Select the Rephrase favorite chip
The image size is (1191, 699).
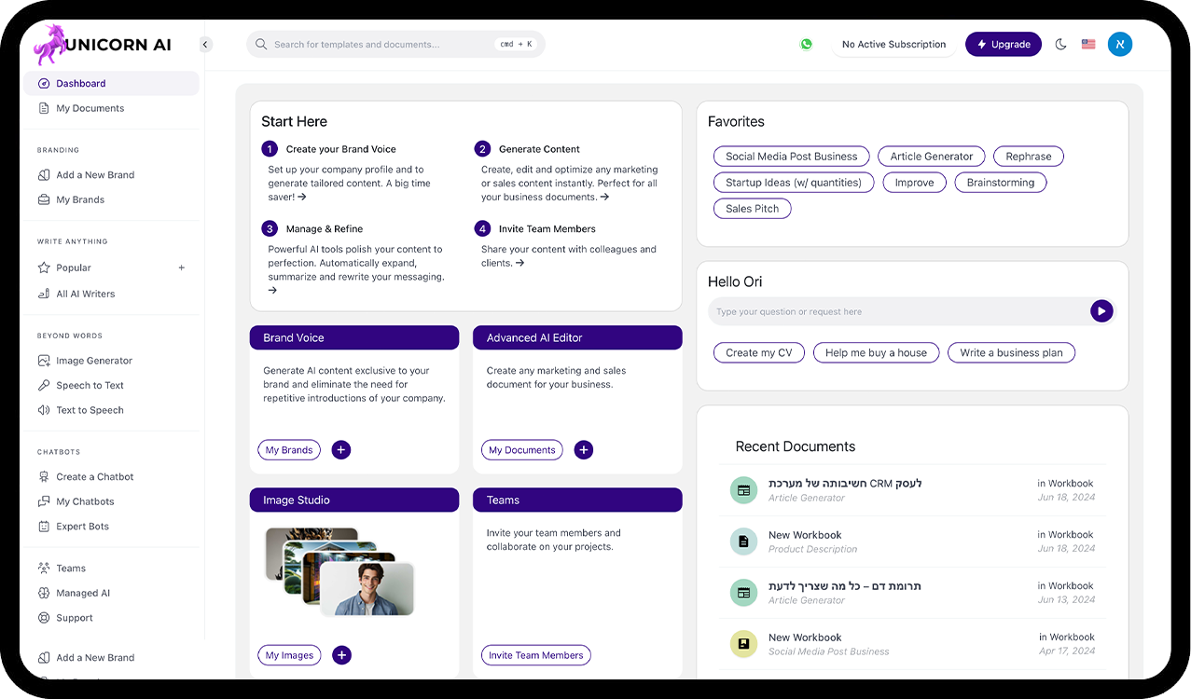(1029, 157)
